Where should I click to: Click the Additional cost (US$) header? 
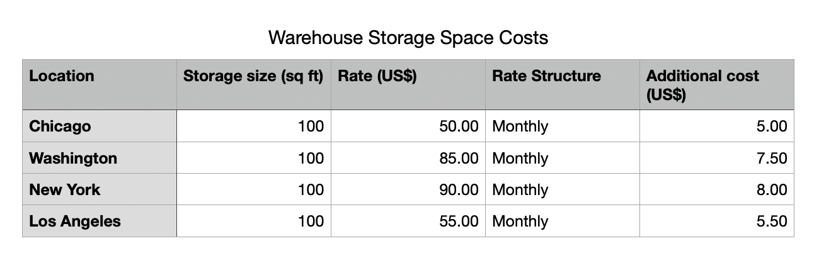tap(716, 84)
